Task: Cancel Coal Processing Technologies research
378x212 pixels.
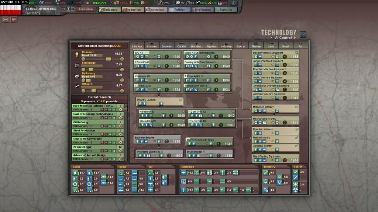Action: 121,118
